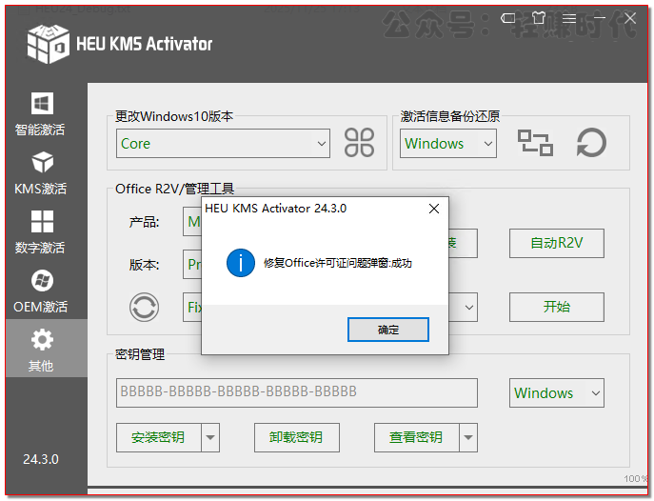Viewport: 654px width, 501px height.
Task: Open the Windows dropdown in key management
Action: click(x=596, y=392)
